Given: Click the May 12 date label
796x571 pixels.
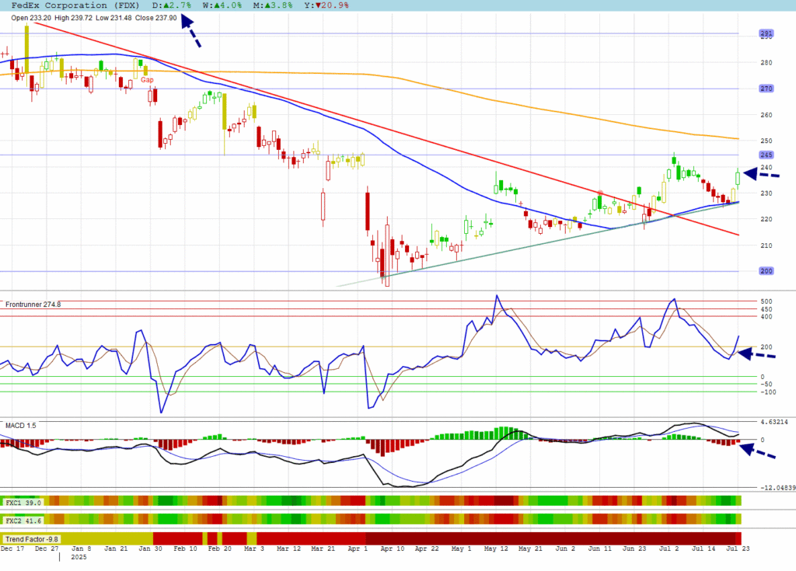Looking at the screenshot, I should 496,548.
